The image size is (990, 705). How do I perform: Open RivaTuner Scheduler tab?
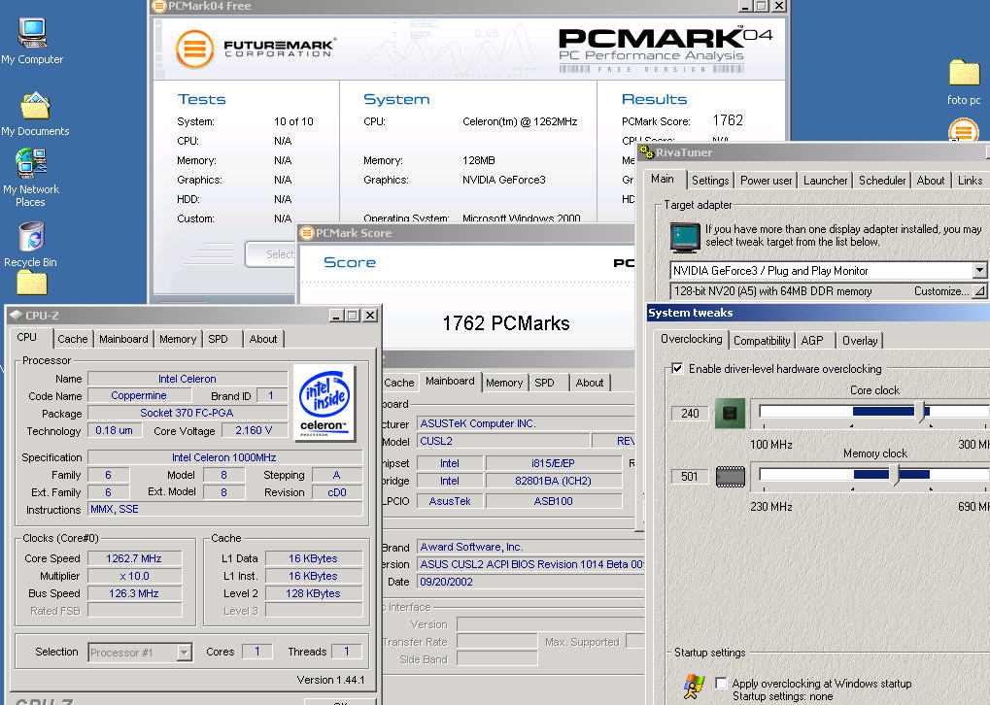click(882, 181)
